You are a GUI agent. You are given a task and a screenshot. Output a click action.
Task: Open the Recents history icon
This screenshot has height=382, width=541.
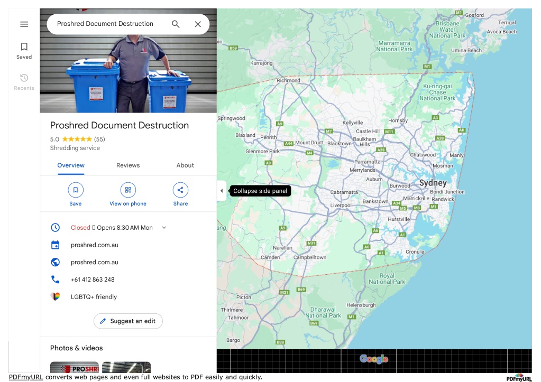tap(24, 78)
